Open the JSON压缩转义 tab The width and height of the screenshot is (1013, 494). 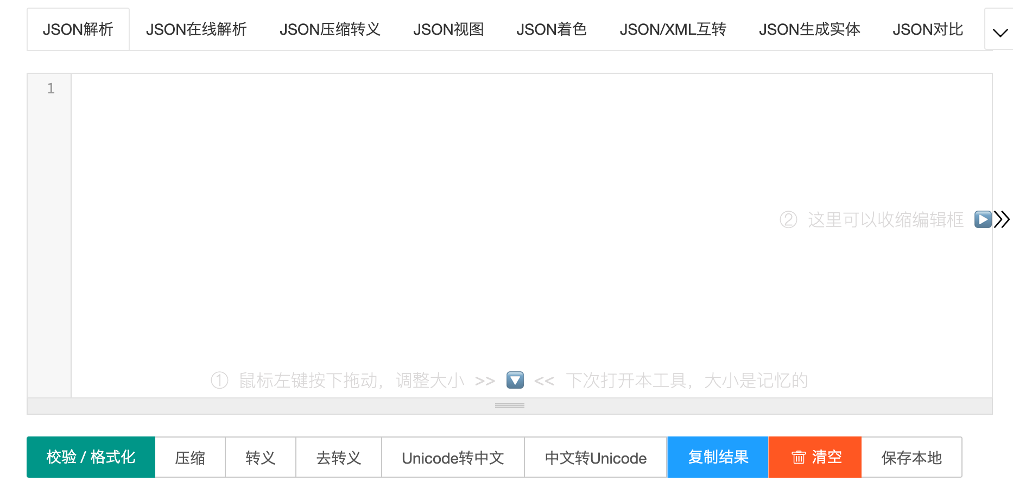(x=330, y=29)
